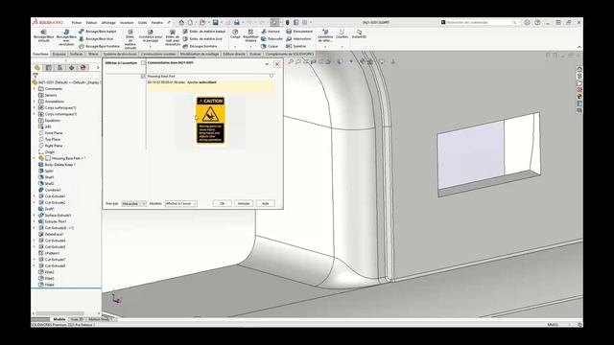Click the Print icon in quick toolbar
The width and height of the screenshot is (614, 345).
237,23
